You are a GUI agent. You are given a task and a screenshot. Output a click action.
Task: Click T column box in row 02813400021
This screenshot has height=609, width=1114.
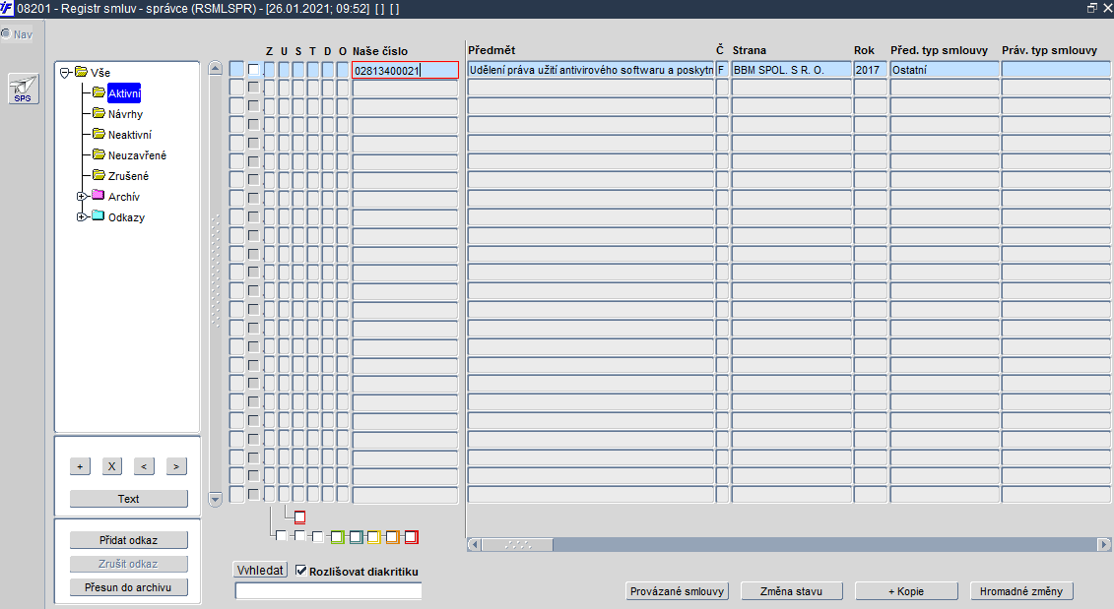coord(312,70)
